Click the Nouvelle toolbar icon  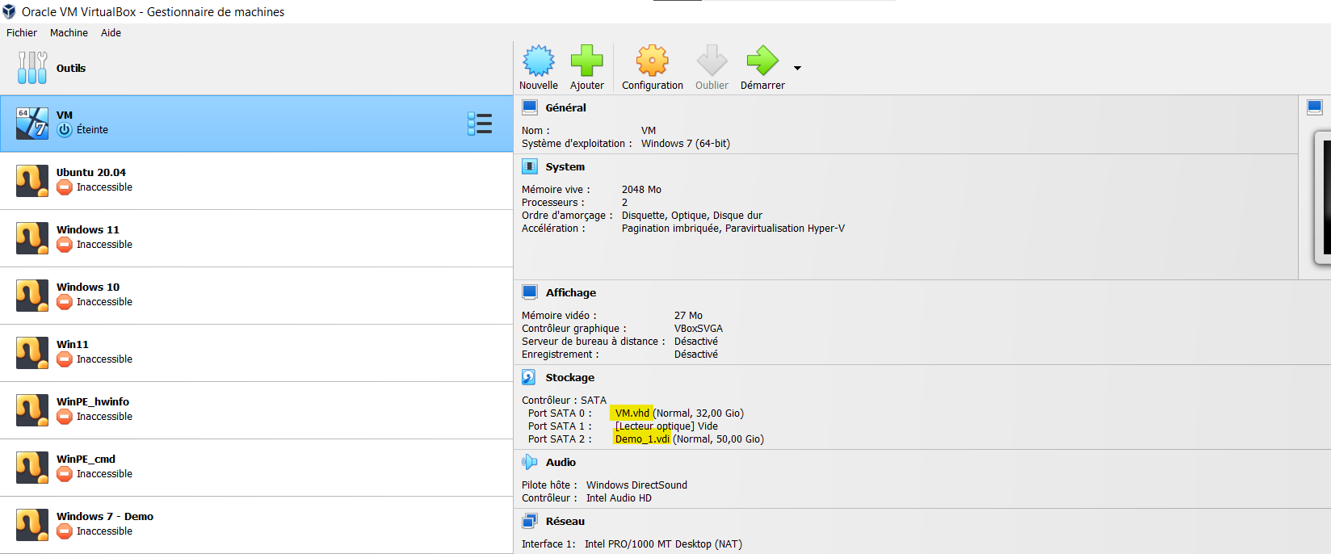(539, 61)
